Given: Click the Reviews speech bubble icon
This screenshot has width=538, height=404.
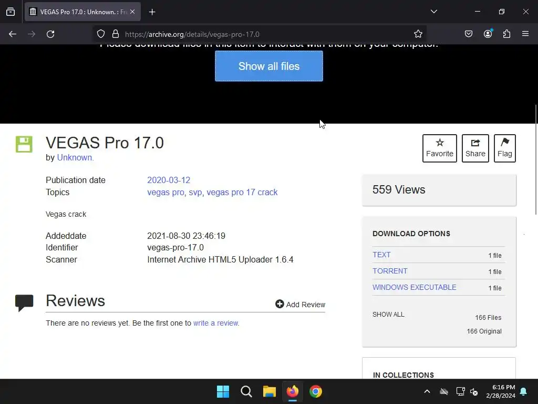Looking at the screenshot, I should pos(24,302).
